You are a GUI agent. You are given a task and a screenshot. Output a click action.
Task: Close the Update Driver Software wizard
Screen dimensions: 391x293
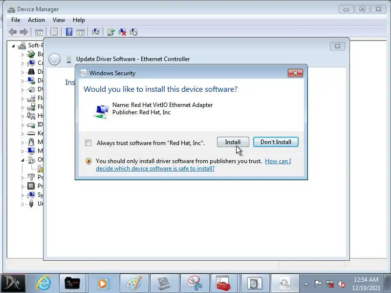click(x=337, y=46)
